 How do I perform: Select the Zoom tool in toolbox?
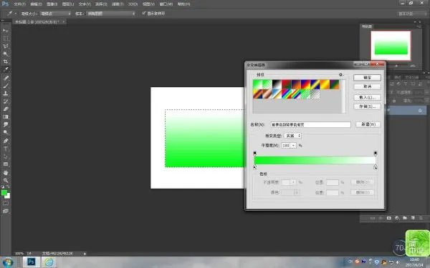coord(6,181)
